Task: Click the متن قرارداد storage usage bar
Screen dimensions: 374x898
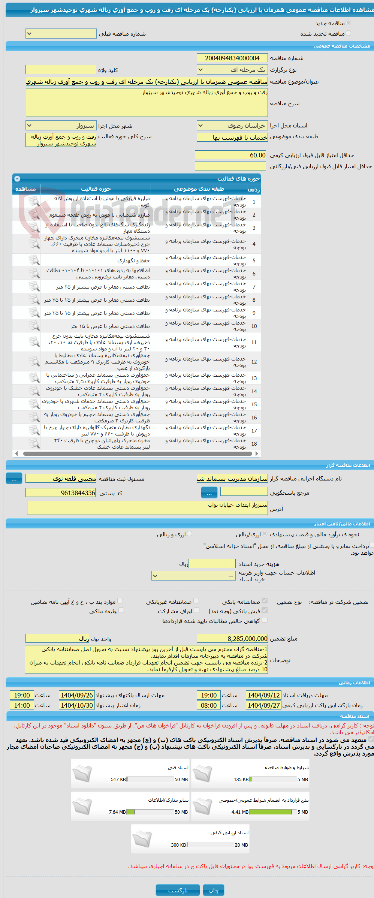Action: tap(272, 812)
